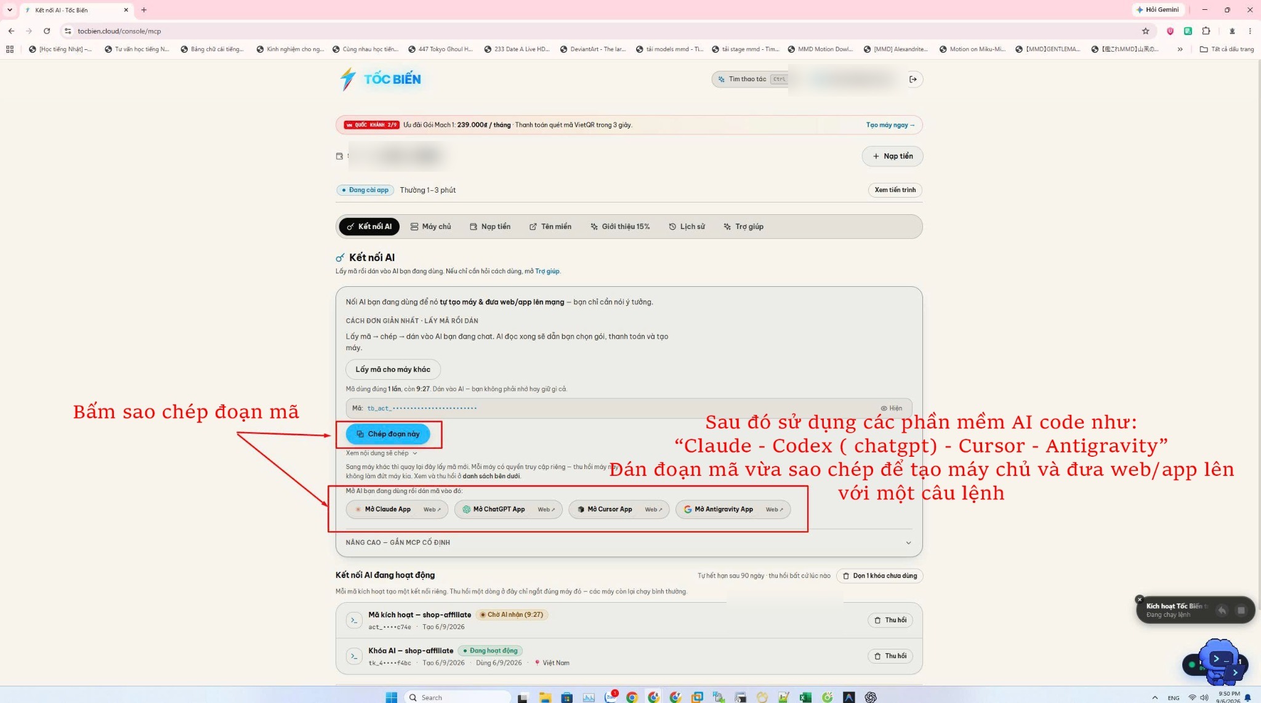Click the reply arrow in Kích hoạt notification

(x=1222, y=611)
